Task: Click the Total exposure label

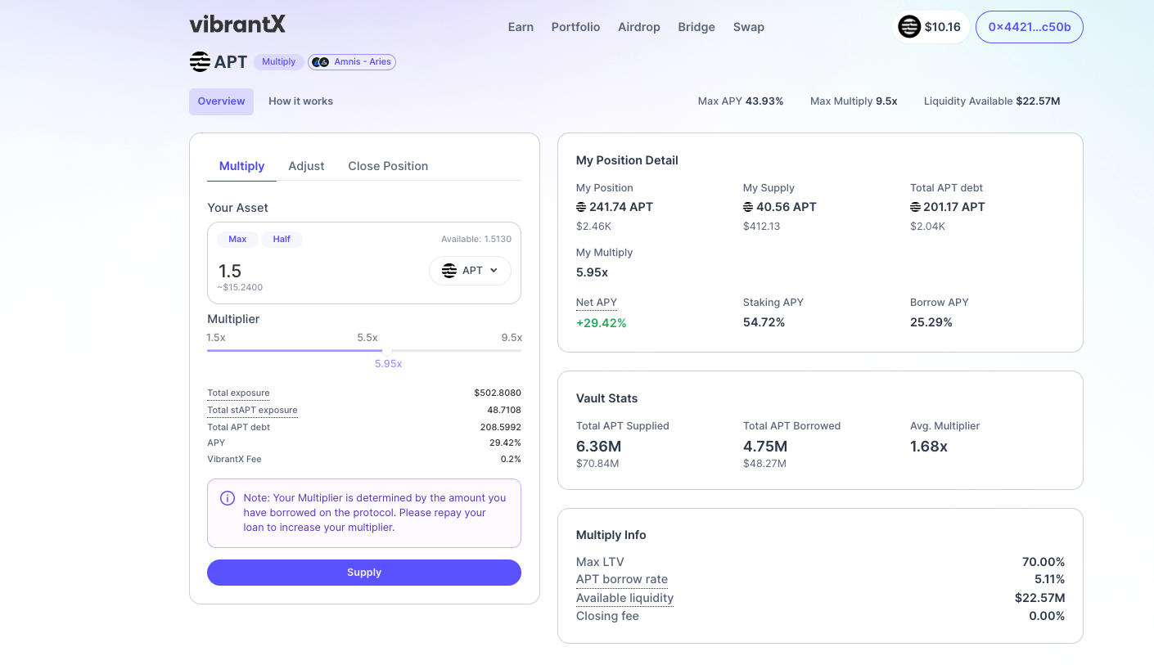Action: 238,393
